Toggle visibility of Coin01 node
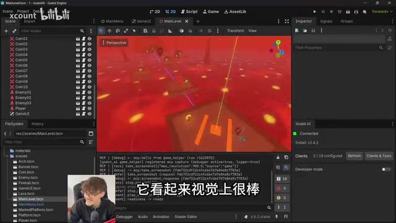396x223 pixels. pos(89,38)
